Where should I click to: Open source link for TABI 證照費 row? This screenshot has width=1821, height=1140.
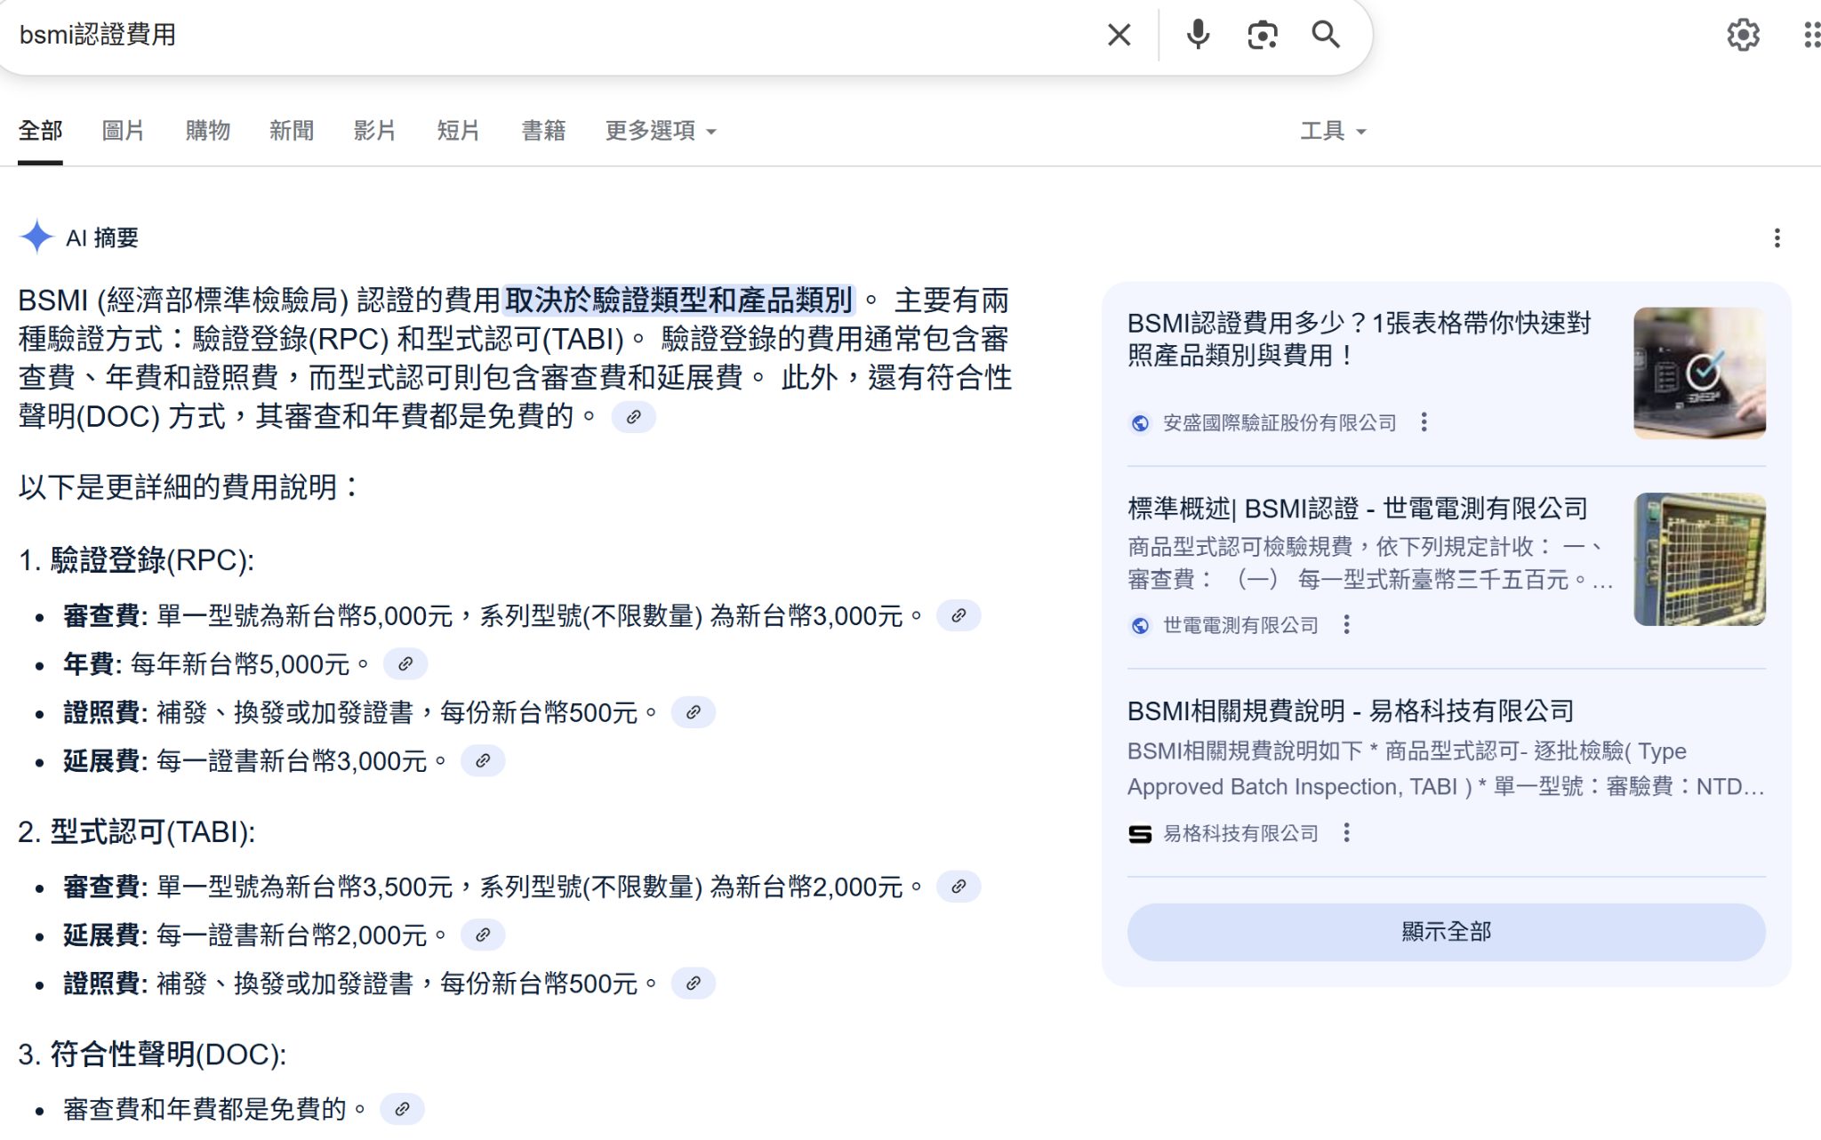(x=694, y=983)
